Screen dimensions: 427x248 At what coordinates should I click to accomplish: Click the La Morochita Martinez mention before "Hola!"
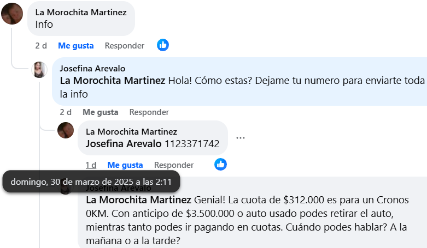click(112, 81)
